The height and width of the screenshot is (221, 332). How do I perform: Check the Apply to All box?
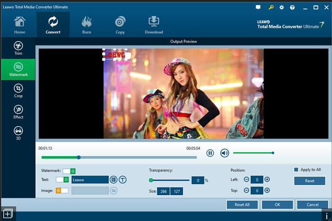tap(297, 170)
